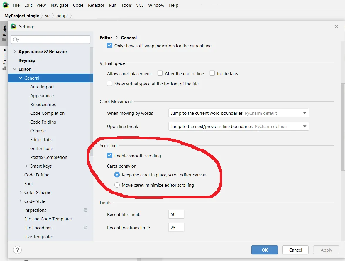Viewport: 345px width, 261px height.
Task: Expand the Color Scheme node
Action: tap(21, 192)
